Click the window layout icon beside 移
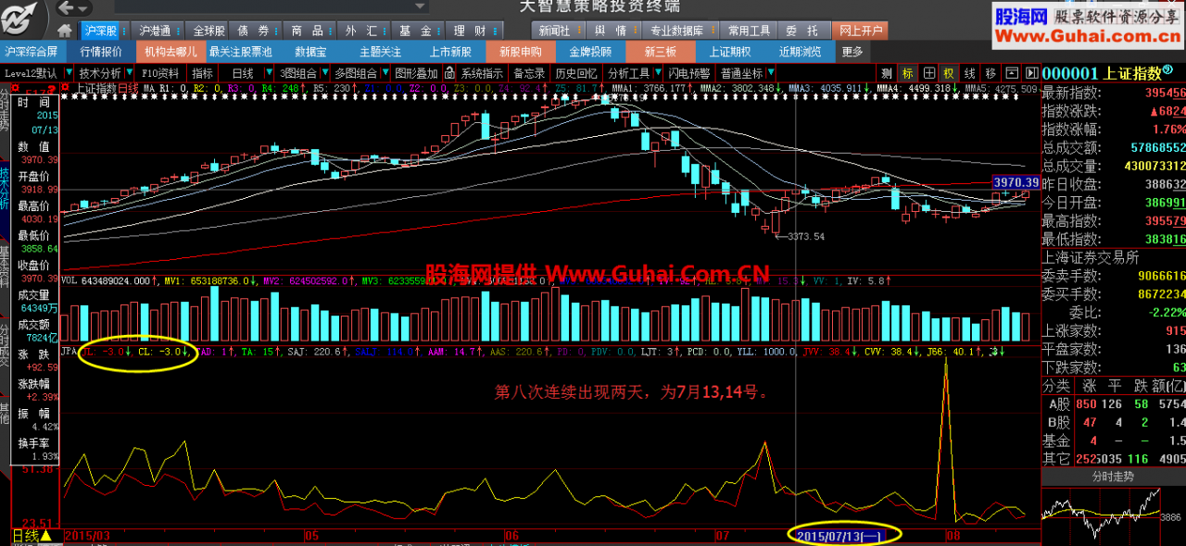 (x=1011, y=73)
